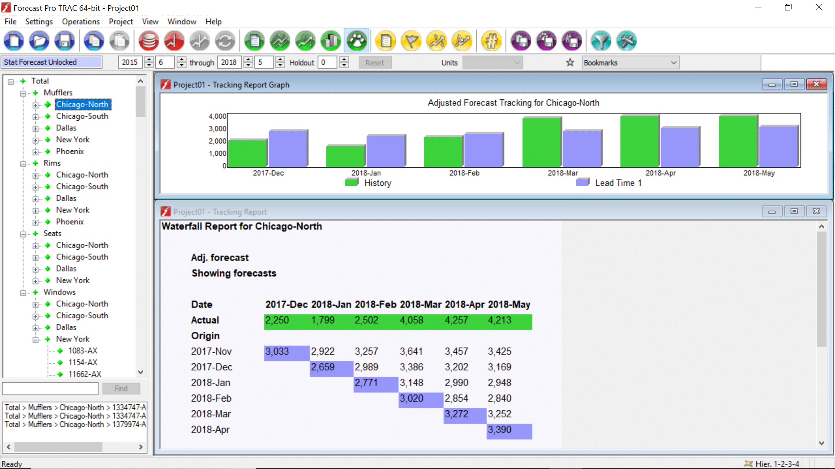Image resolution: width=835 pixels, height=469 pixels.
Task: Increase the Holdout value with its up arrow
Action: pyautogui.click(x=344, y=59)
